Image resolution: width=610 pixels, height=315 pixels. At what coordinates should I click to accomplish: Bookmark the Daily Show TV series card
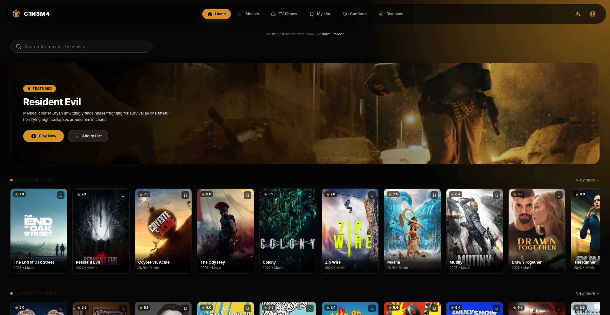pyautogui.click(x=497, y=308)
